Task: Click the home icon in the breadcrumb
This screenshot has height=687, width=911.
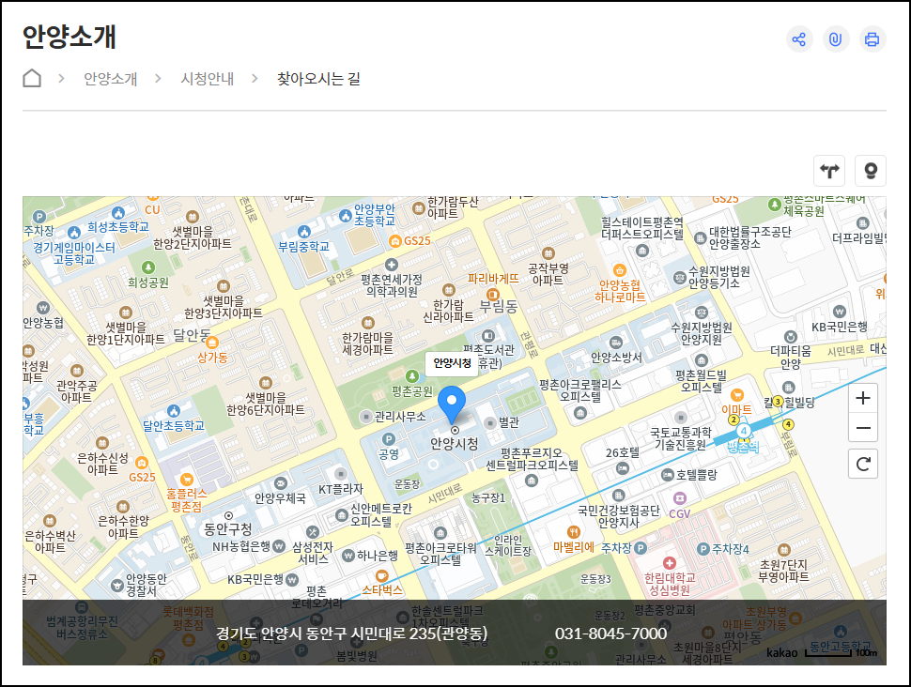Action: (31, 79)
